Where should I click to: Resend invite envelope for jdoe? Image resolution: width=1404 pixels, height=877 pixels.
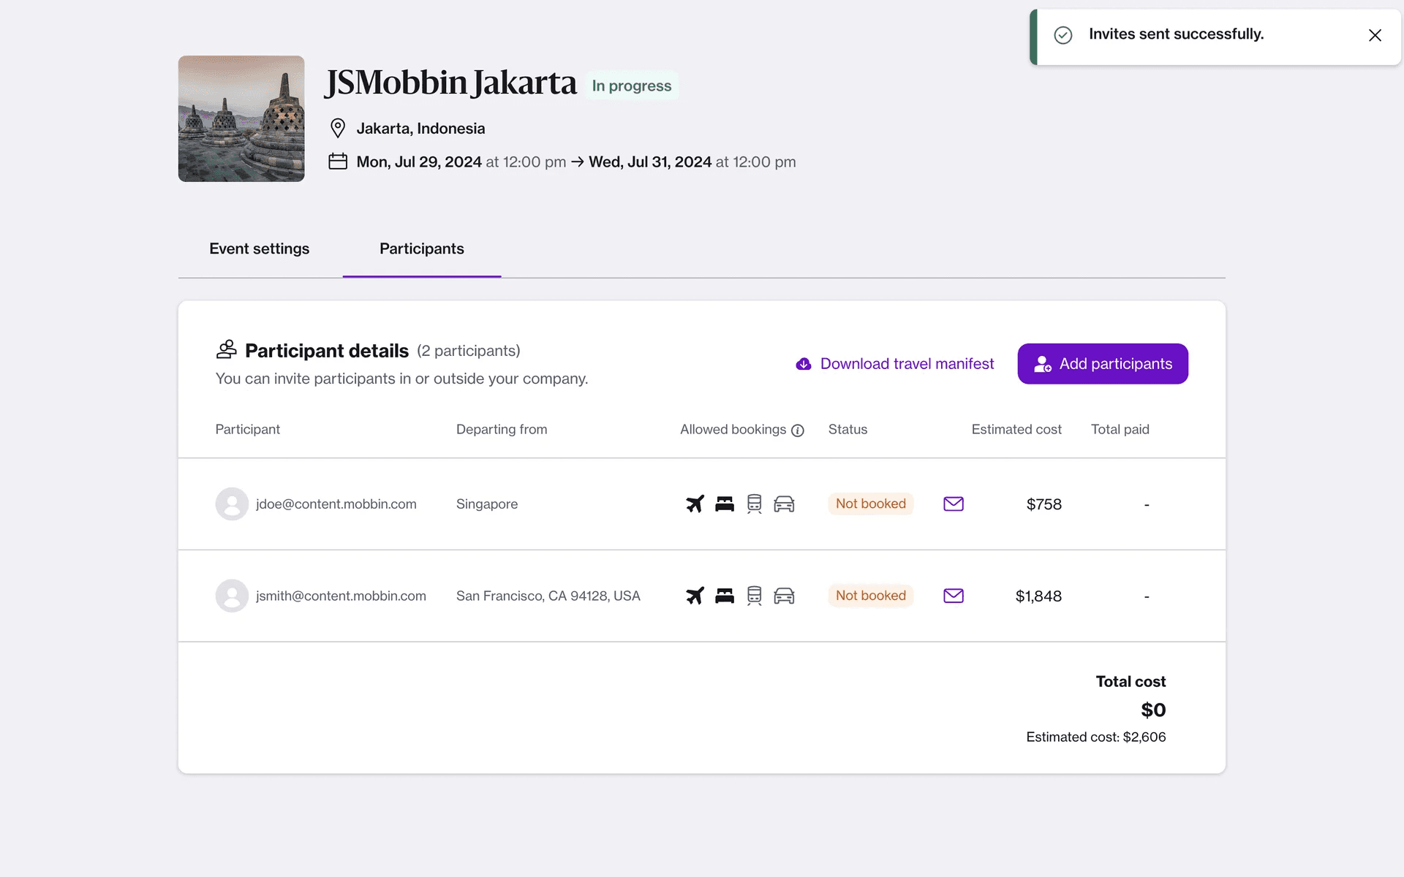coord(954,504)
